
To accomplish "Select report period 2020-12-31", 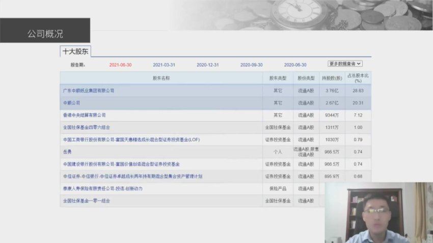I will pyautogui.click(x=208, y=65).
